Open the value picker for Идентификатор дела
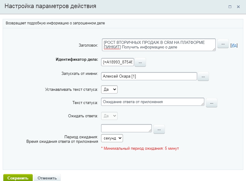Viewport: 246px width, 181px height. pos(140,62)
